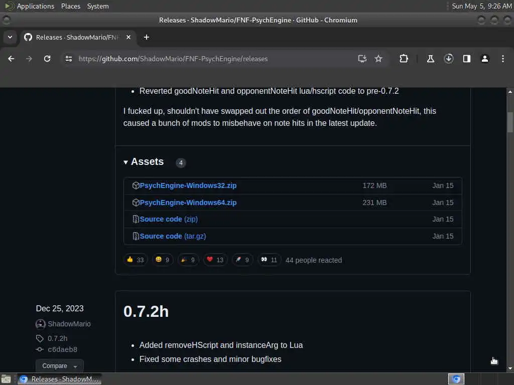This screenshot has height=385, width=514.
Task: Click the window menu icon in title bar
Action: coord(6,20)
